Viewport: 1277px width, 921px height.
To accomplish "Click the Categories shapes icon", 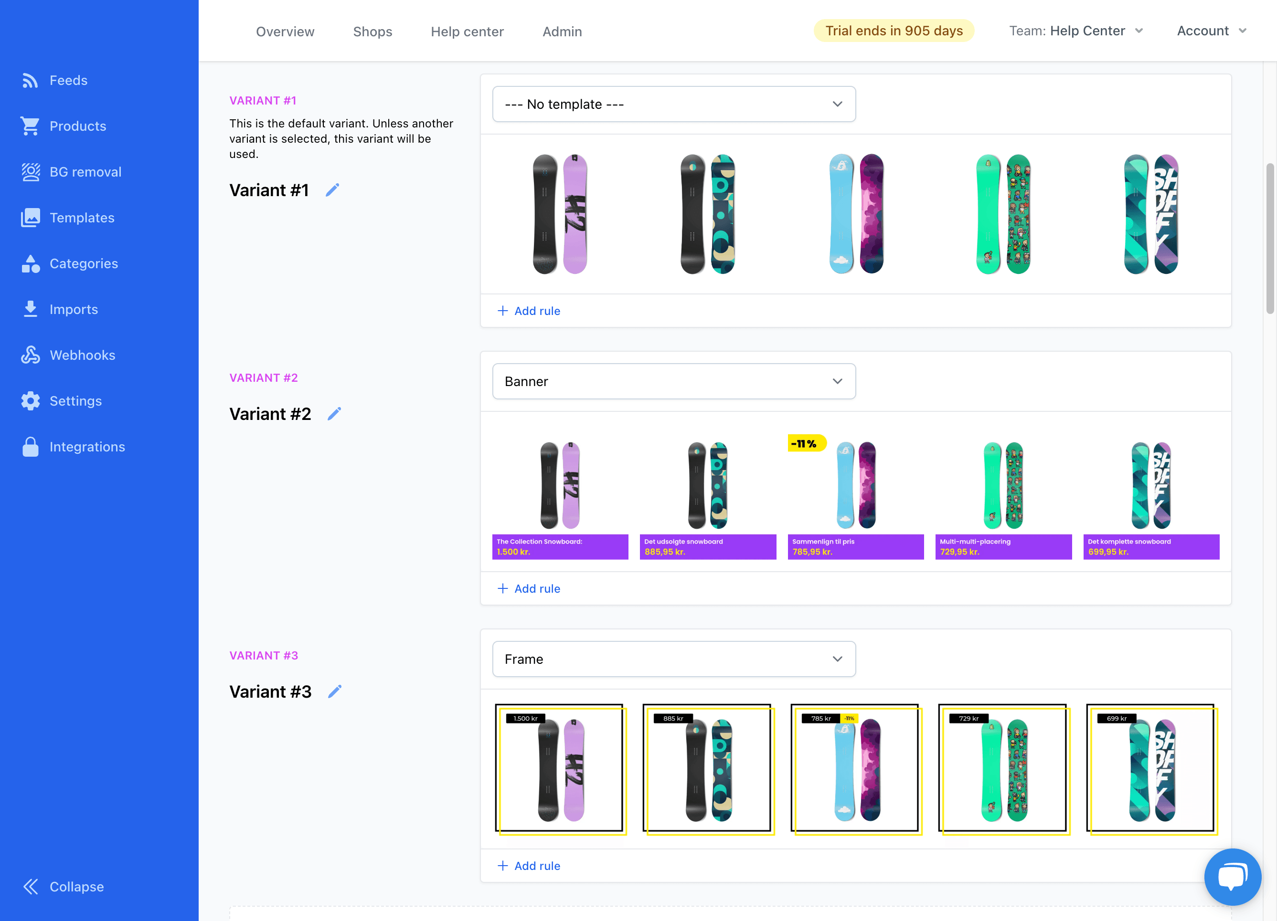I will tap(31, 263).
